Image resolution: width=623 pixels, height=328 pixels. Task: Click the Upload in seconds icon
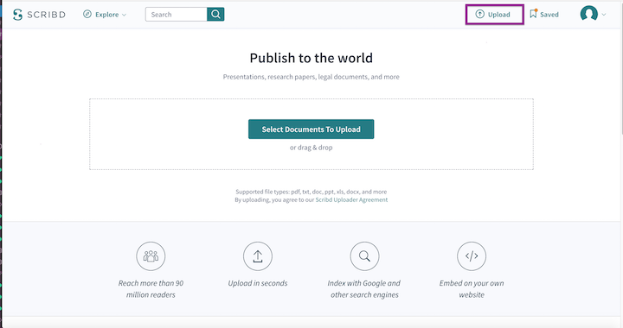click(x=258, y=256)
